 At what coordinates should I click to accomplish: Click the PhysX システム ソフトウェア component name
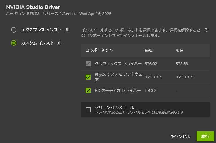pyautogui.click(x=118, y=77)
